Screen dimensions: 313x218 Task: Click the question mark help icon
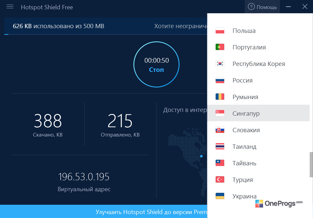(251, 7)
